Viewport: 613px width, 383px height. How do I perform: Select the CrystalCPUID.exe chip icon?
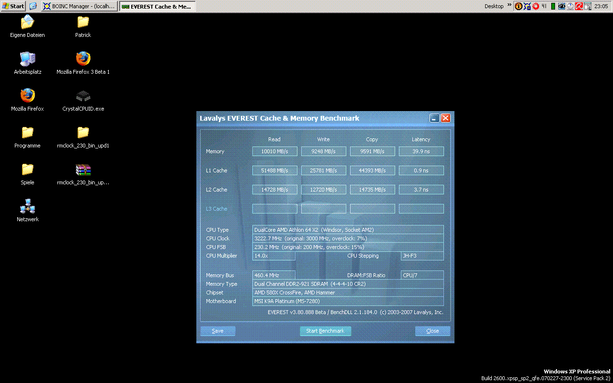tap(83, 96)
